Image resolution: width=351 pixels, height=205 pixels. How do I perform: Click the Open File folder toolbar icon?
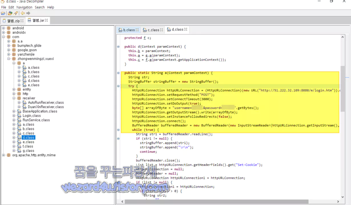point(3,13)
